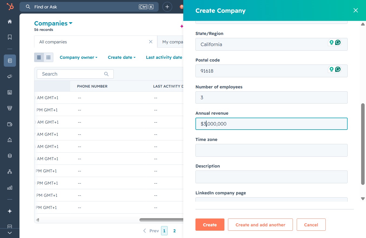Click the plus quick-create button
Screen dimensions: 366x238
tap(167, 7)
